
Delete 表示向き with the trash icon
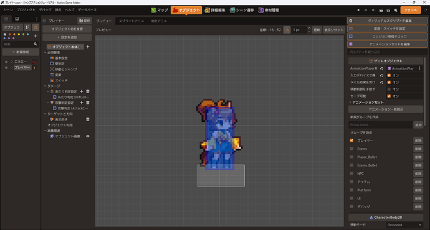coord(88,119)
